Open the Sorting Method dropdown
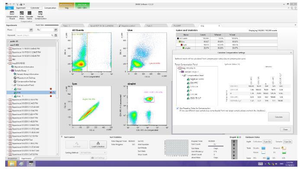This screenshot has width=303, height=169. (x=93, y=153)
